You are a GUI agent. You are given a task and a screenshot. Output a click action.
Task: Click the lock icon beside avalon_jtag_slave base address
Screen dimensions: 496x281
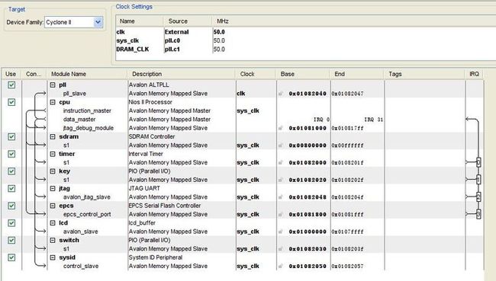(x=280, y=197)
